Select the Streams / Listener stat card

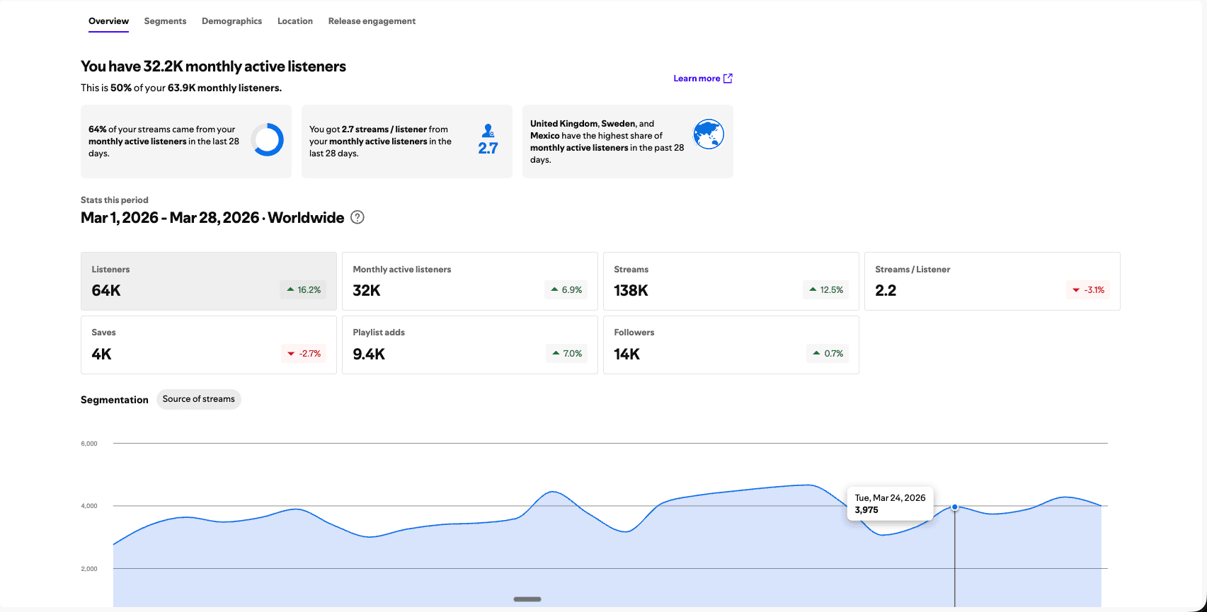(993, 281)
